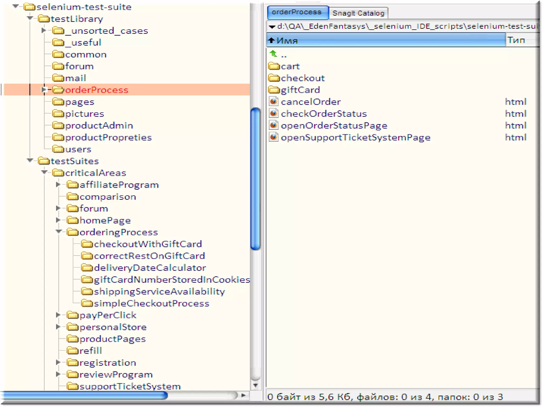Select the orderProcess tab
542x407 pixels.
(x=297, y=12)
